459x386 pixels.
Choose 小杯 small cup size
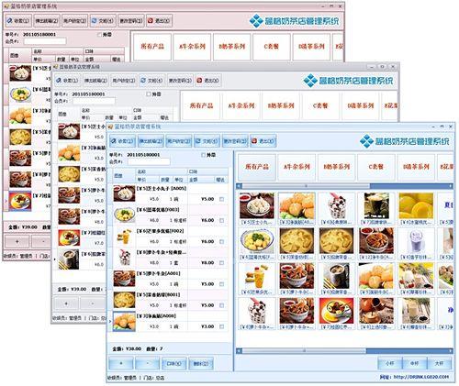coord(390,363)
